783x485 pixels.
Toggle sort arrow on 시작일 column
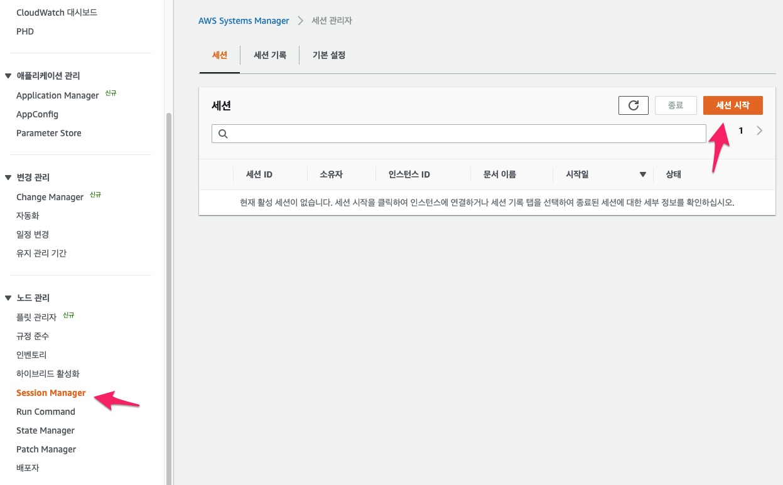point(642,174)
